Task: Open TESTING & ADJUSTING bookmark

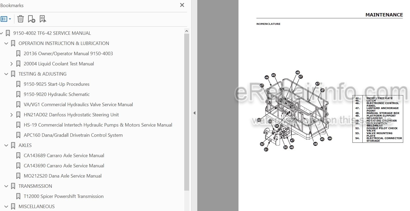Action: (42, 74)
